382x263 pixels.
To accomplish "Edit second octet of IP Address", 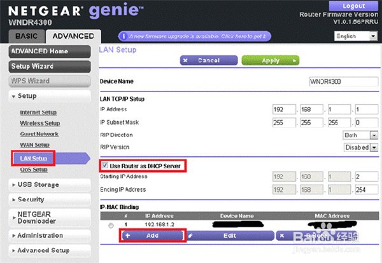I will (311, 109).
